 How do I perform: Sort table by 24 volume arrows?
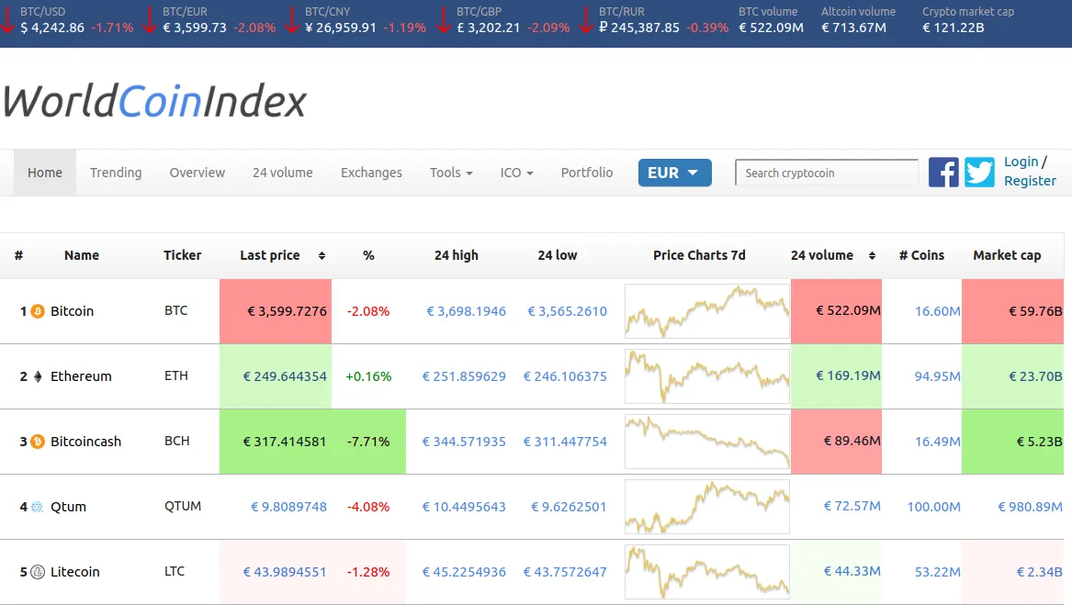pos(873,255)
